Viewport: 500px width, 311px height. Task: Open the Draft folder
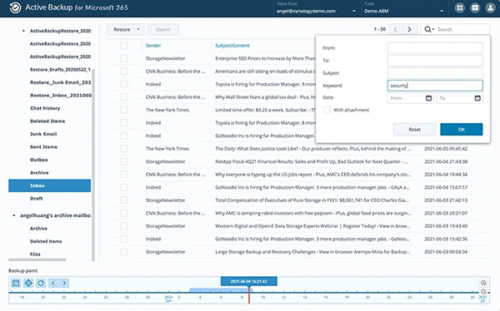tap(37, 199)
